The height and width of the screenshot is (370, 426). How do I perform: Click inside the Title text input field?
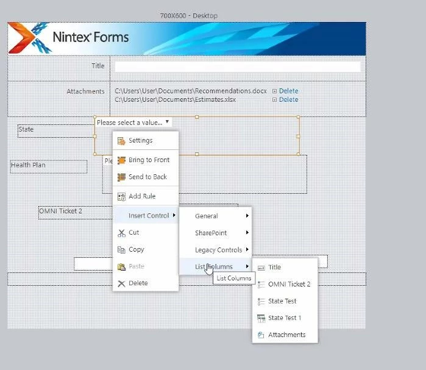[x=238, y=67]
